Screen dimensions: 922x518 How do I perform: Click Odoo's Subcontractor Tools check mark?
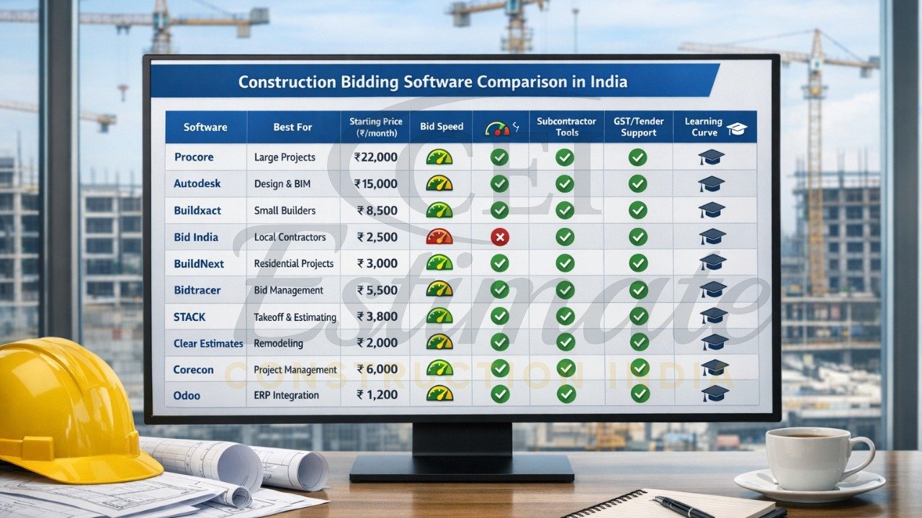point(566,394)
